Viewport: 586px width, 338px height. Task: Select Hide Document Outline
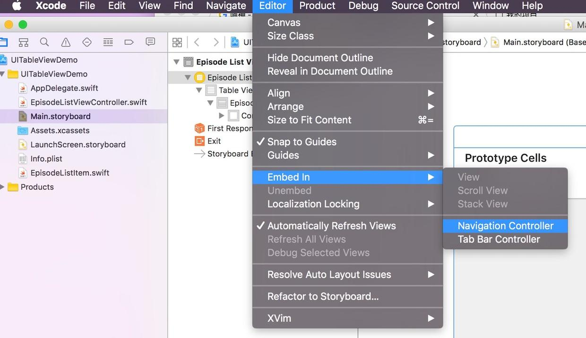coord(347,58)
